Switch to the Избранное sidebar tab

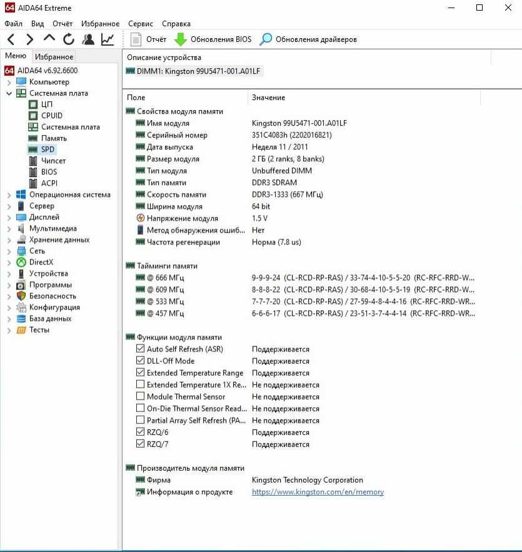click(x=54, y=57)
